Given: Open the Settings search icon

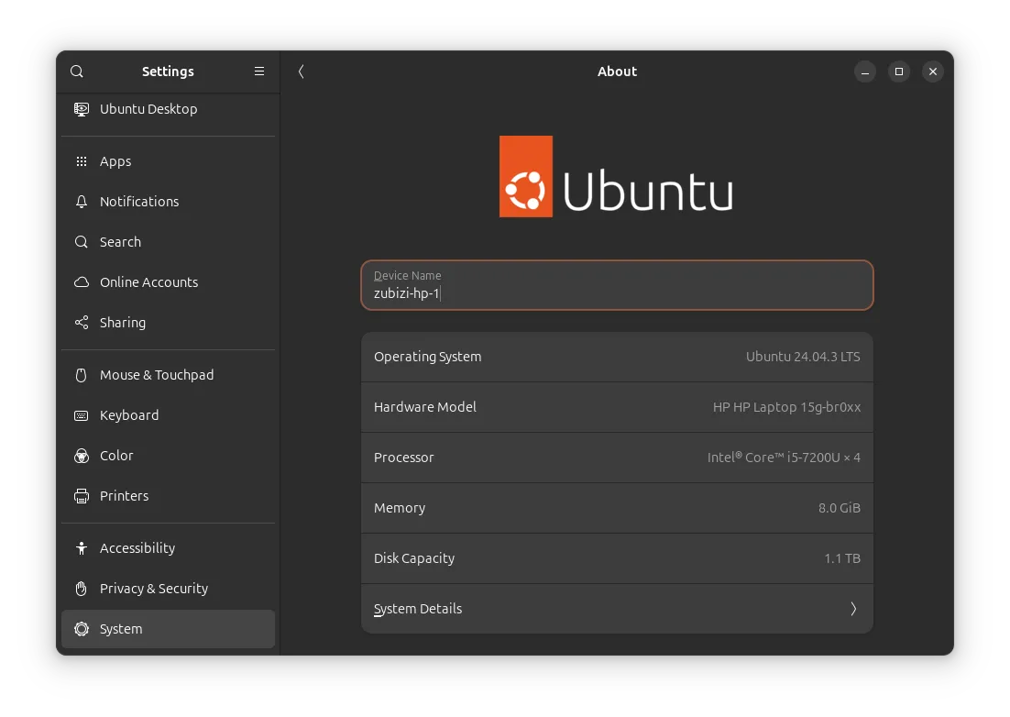Looking at the screenshot, I should [76, 71].
